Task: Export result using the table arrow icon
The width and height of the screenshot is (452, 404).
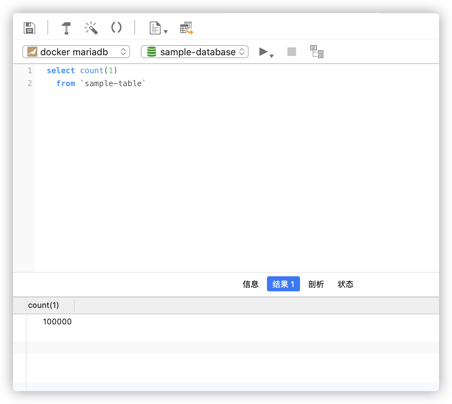Action: pos(186,28)
